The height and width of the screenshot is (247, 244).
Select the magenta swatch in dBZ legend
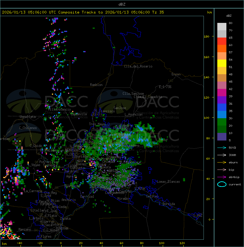[222, 93]
